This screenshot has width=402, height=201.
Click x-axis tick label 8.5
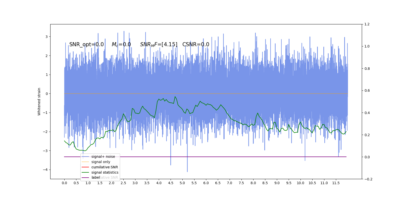click(x=265, y=183)
